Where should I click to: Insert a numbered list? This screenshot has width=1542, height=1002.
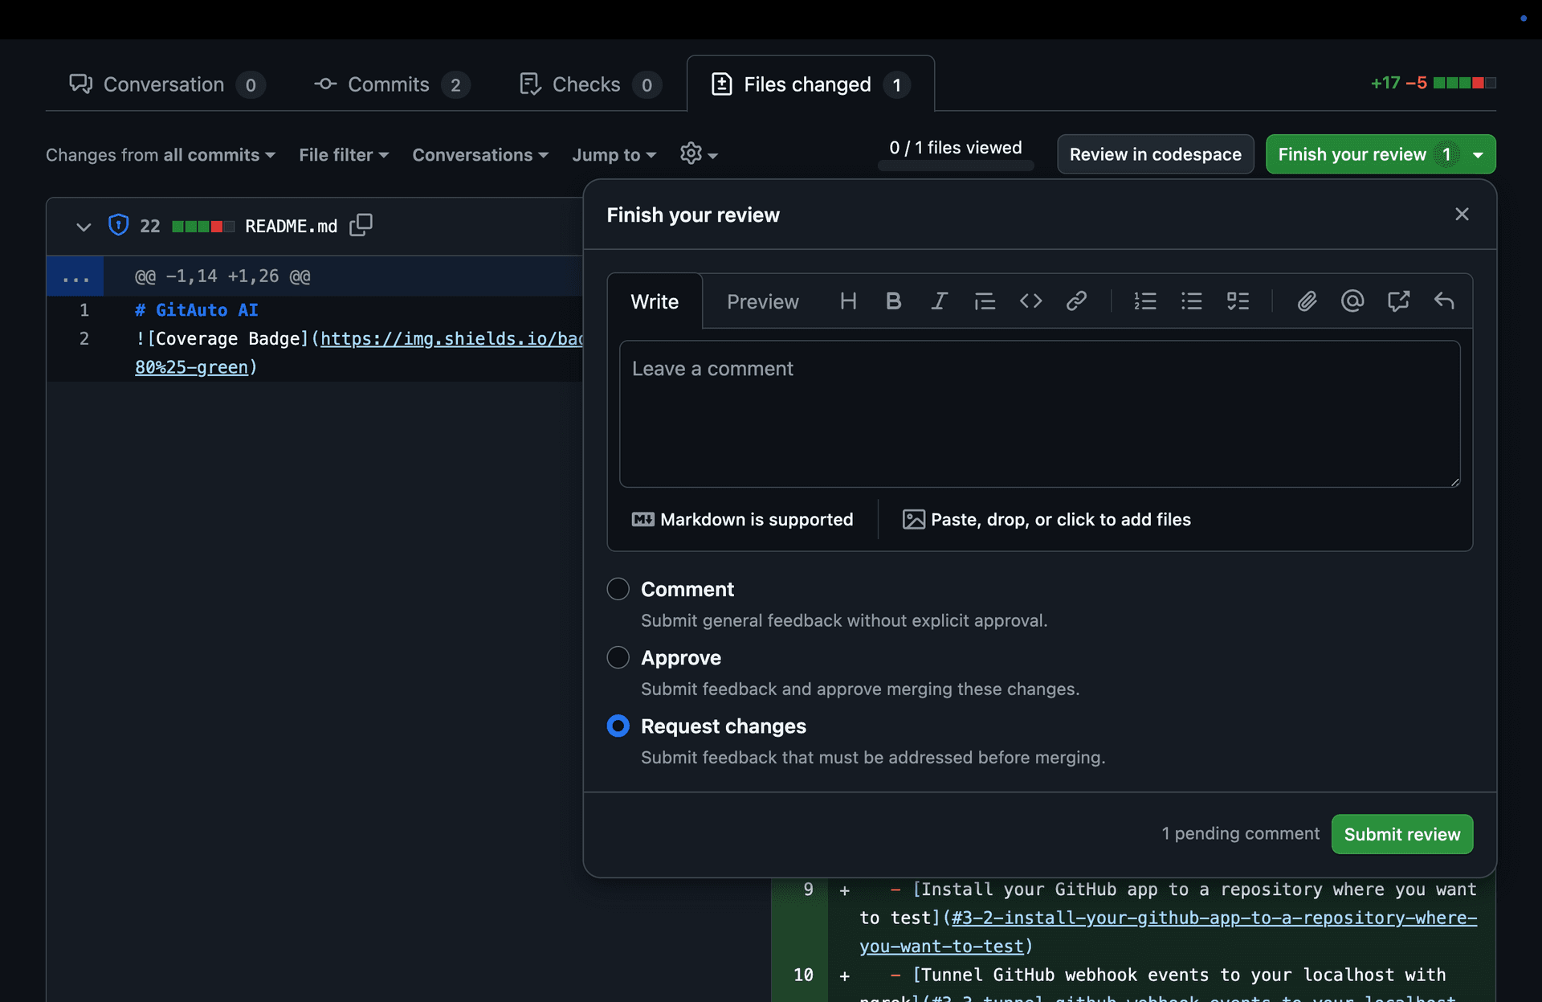(1145, 301)
